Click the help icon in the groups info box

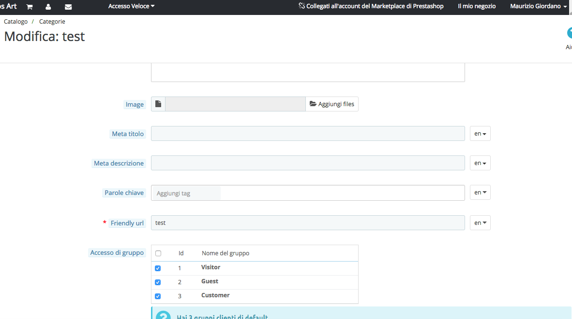pyautogui.click(x=163, y=315)
